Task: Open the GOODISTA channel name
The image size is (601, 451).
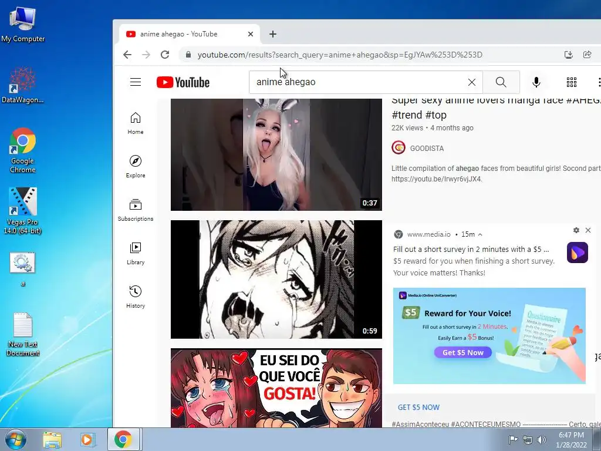Action: coord(427,149)
